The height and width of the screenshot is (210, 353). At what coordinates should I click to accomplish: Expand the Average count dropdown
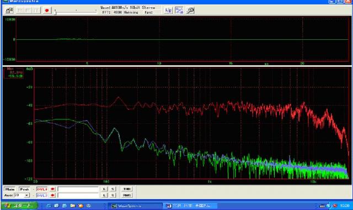[x=27, y=195]
